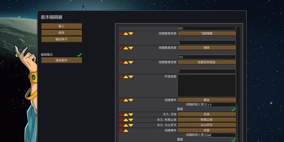Screen dimensions: 284x142
Task: Move the 袭击 event row down
Action: click(131, 100)
